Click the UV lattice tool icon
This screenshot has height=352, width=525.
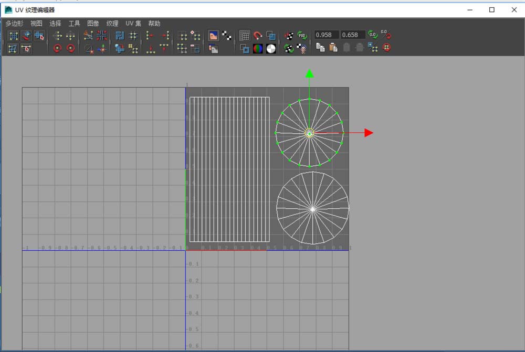point(14,36)
